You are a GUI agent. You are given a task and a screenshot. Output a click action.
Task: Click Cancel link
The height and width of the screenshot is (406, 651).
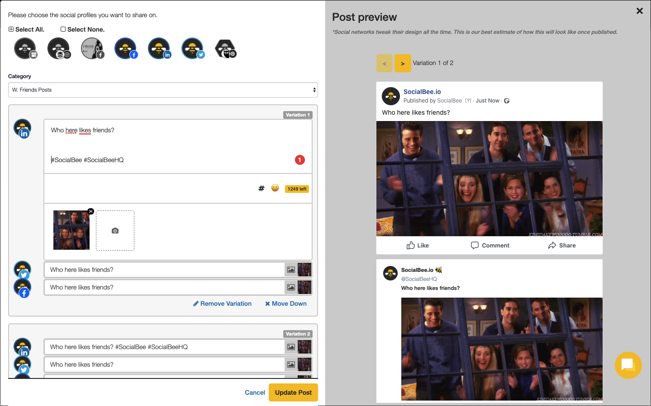(255, 392)
